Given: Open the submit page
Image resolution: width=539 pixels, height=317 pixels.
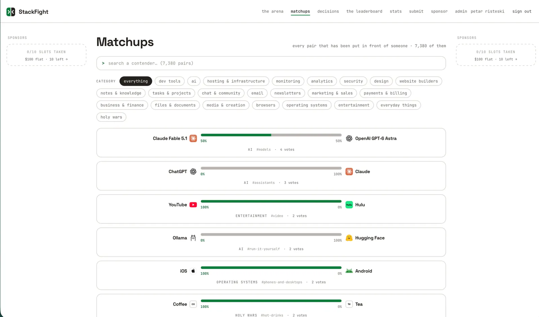Looking at the screenshot, I should (x=416, y=11).
